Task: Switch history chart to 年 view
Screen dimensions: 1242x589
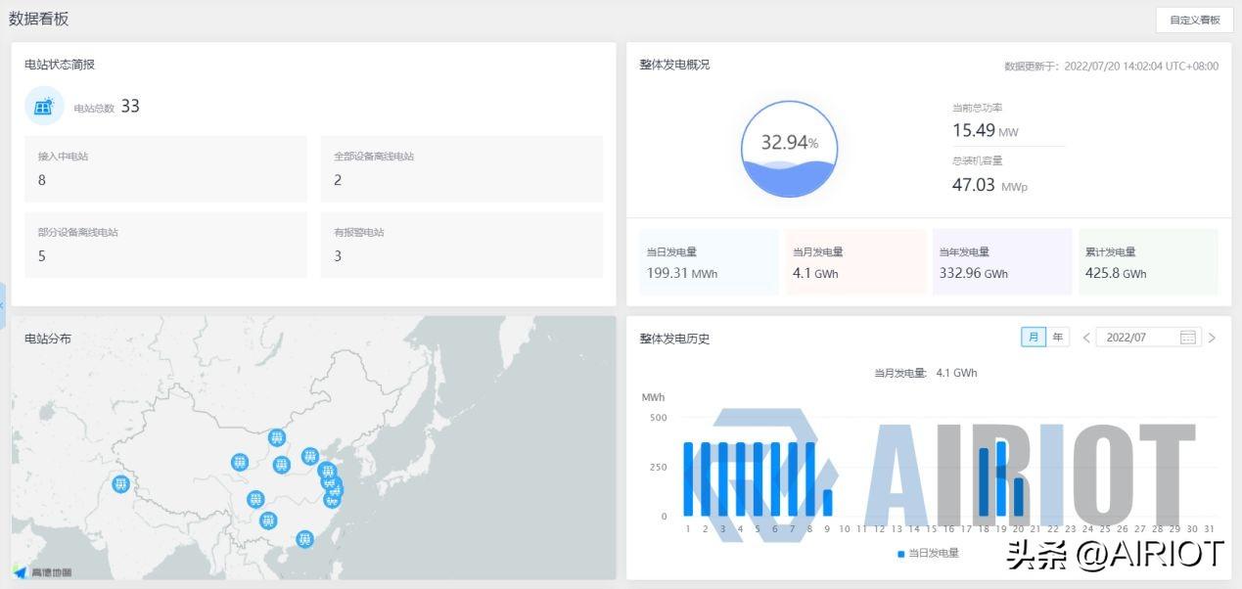Action: point(1058,338)
